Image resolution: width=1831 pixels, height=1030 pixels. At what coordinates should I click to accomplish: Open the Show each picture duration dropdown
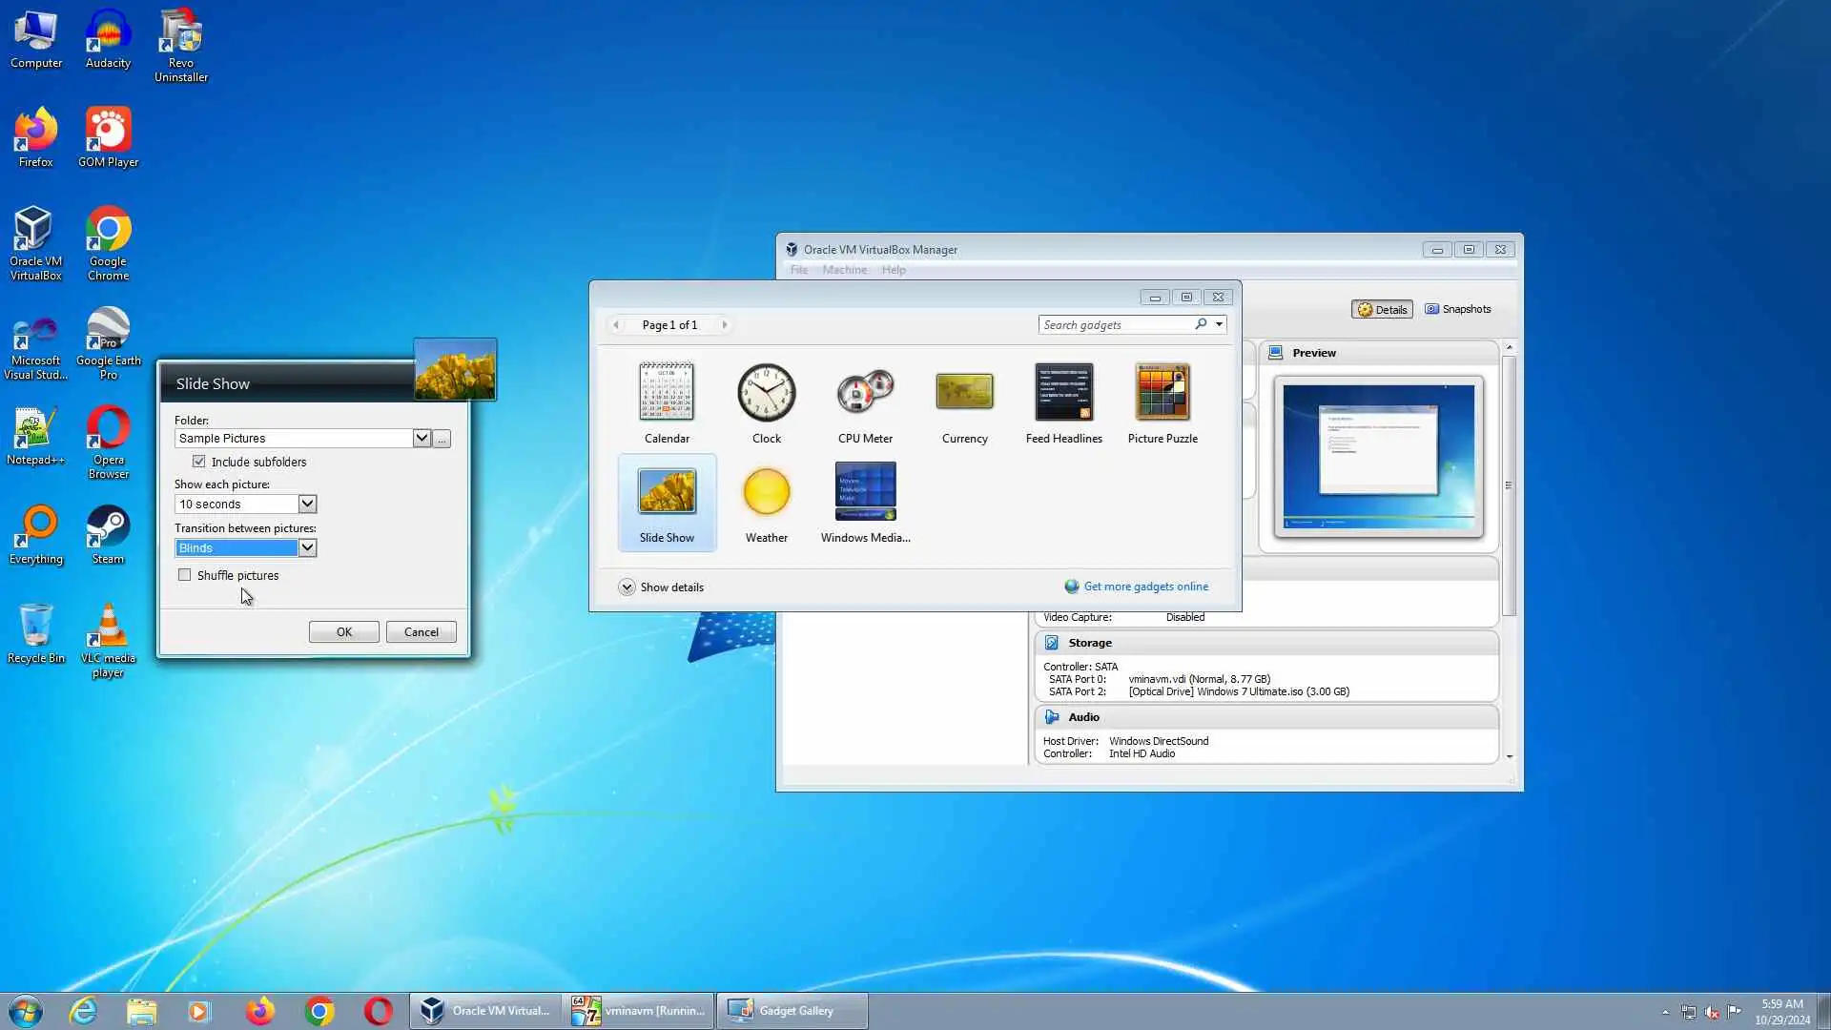[x=307, y=504]
